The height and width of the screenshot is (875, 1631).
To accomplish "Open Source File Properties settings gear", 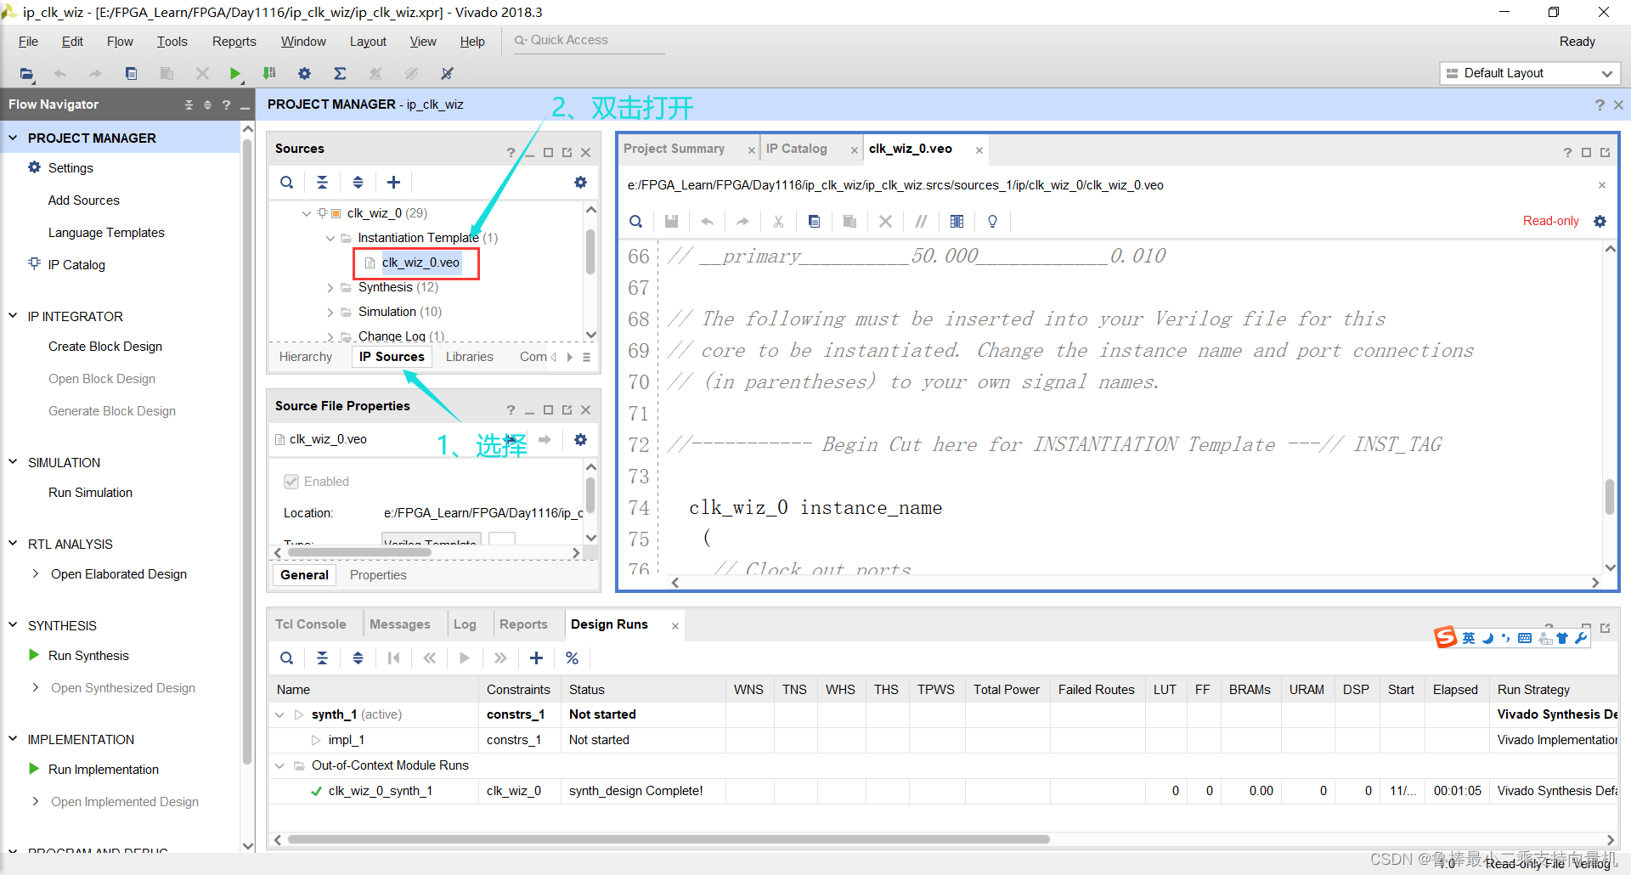I will point(580,439).
